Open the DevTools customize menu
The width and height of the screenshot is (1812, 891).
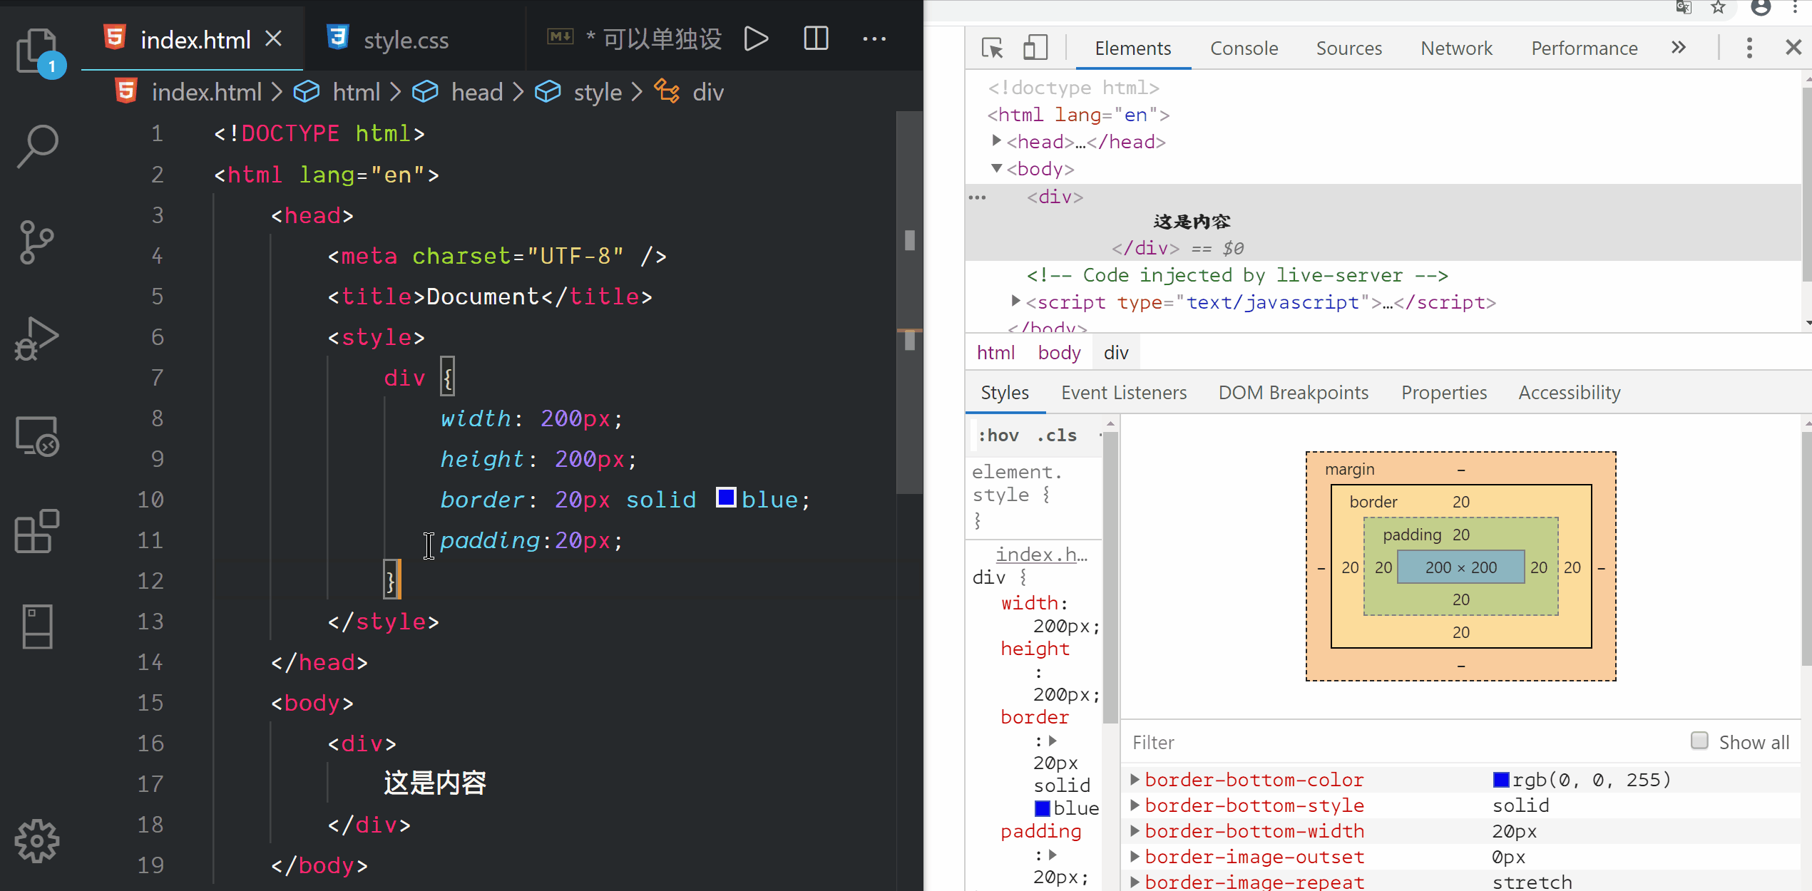pyautogui.click(x=1749, y=48)
